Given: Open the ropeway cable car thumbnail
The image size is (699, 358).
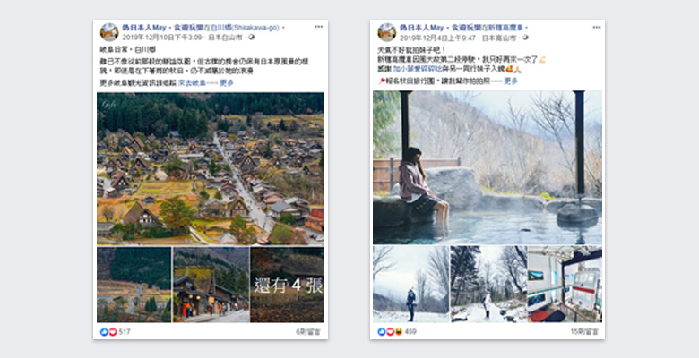Looking at the screenshot, I should click(565, 284).
